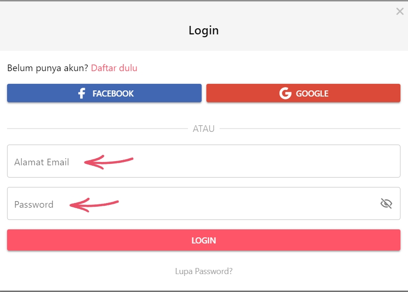Image resolution: width=408 pixels, height=292 pixels.
Task: Click the "Belum punya akun?" text
Action: (48, 68)
